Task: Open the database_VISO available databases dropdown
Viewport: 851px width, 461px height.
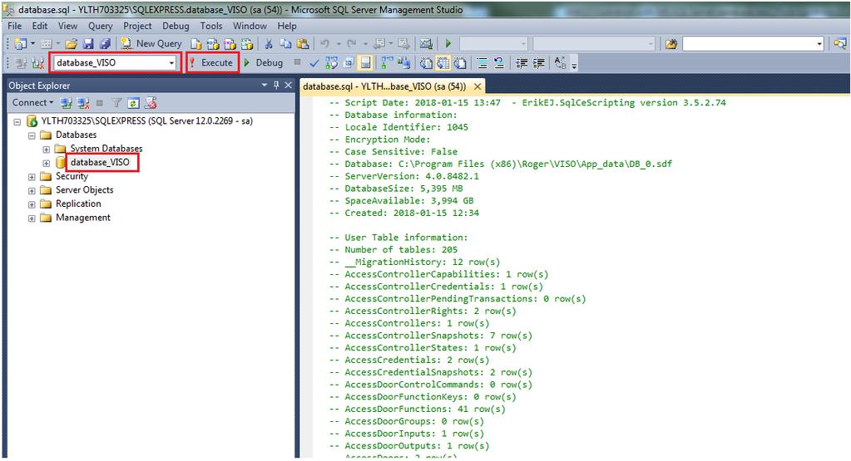Action: point(171,63)
